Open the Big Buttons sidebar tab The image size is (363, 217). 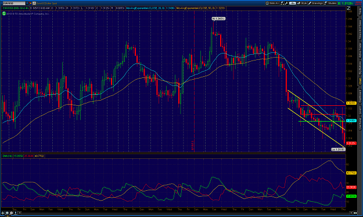(x=360, y=67)
